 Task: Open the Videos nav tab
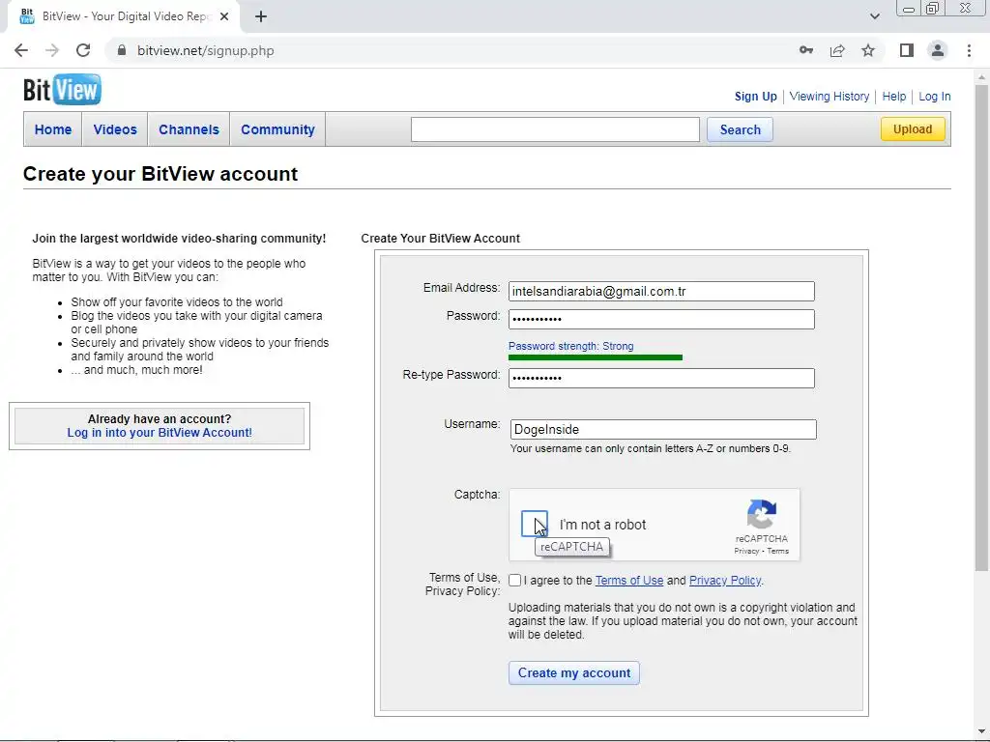(115, 129)
